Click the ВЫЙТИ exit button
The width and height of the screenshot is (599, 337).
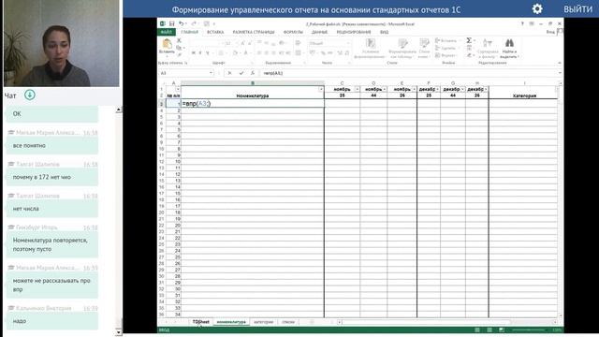[x=578, y=9]
